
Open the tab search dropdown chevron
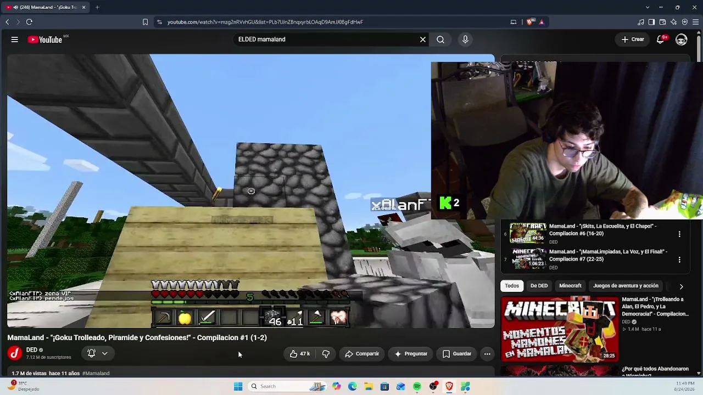tap(648, 7)
